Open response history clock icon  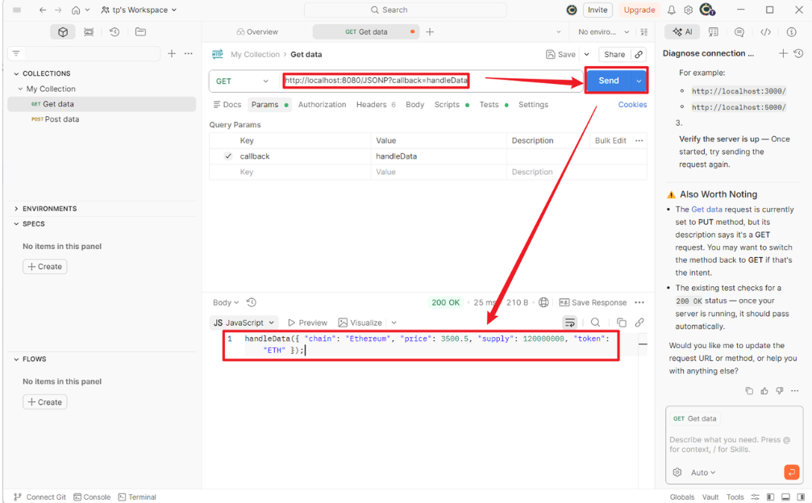251,302
